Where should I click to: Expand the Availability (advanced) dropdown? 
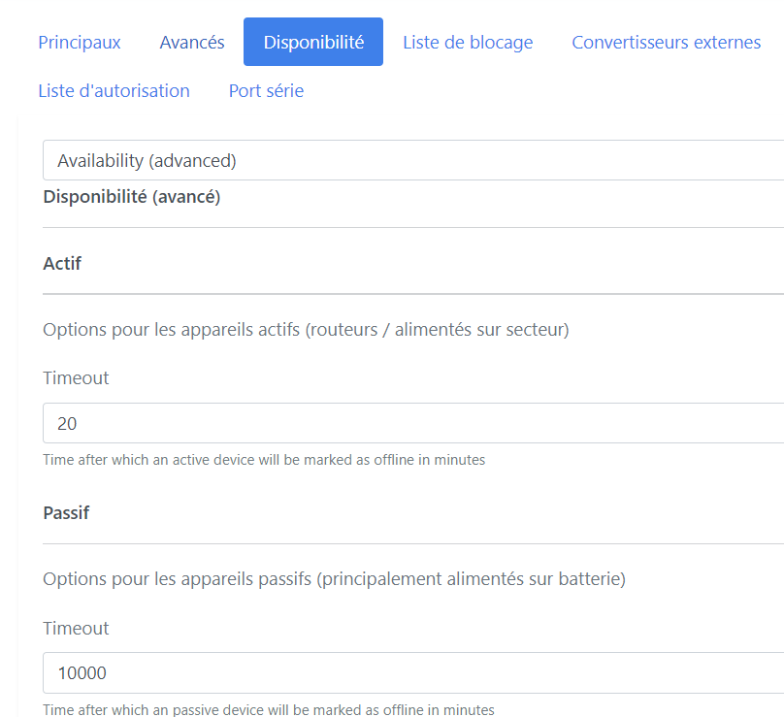(413, 160)
